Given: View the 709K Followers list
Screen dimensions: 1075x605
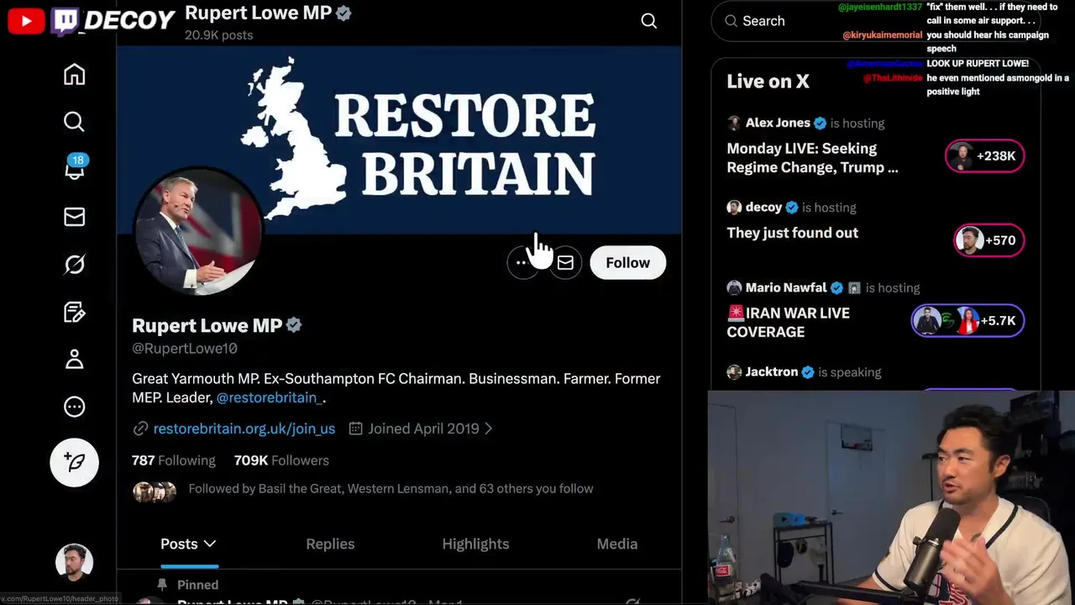Looking at the screenshot, I should (281, 460).
